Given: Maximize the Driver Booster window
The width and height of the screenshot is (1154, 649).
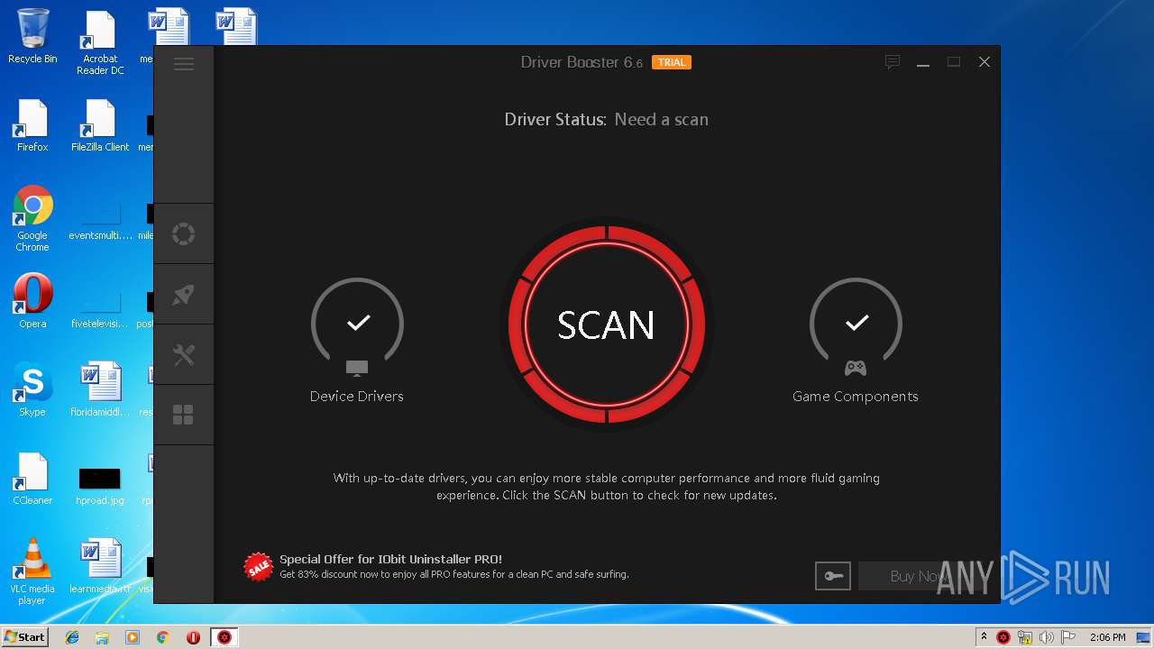Looking at the screenshot, I should point(954,62).
